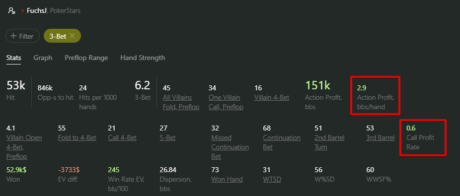The height and width of the screenshot is (196, 460).
Task: Click the Missed Continuation Bet link
Action: tap(230, 147)
